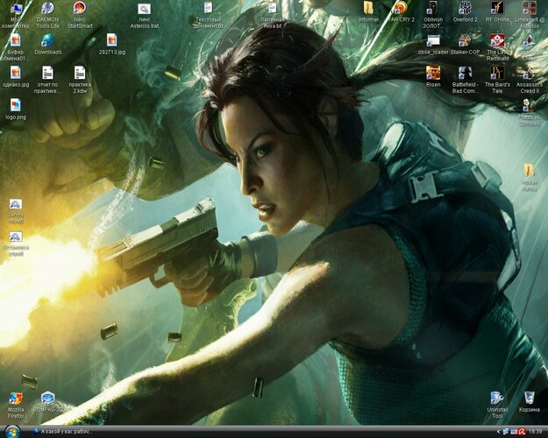Launch RF Online shortcut
Screen dimensions: 548x438
pos(497,9)
